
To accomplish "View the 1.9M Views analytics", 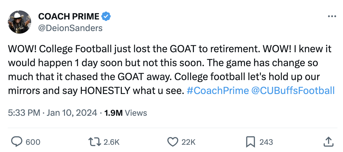I will 125,113.
